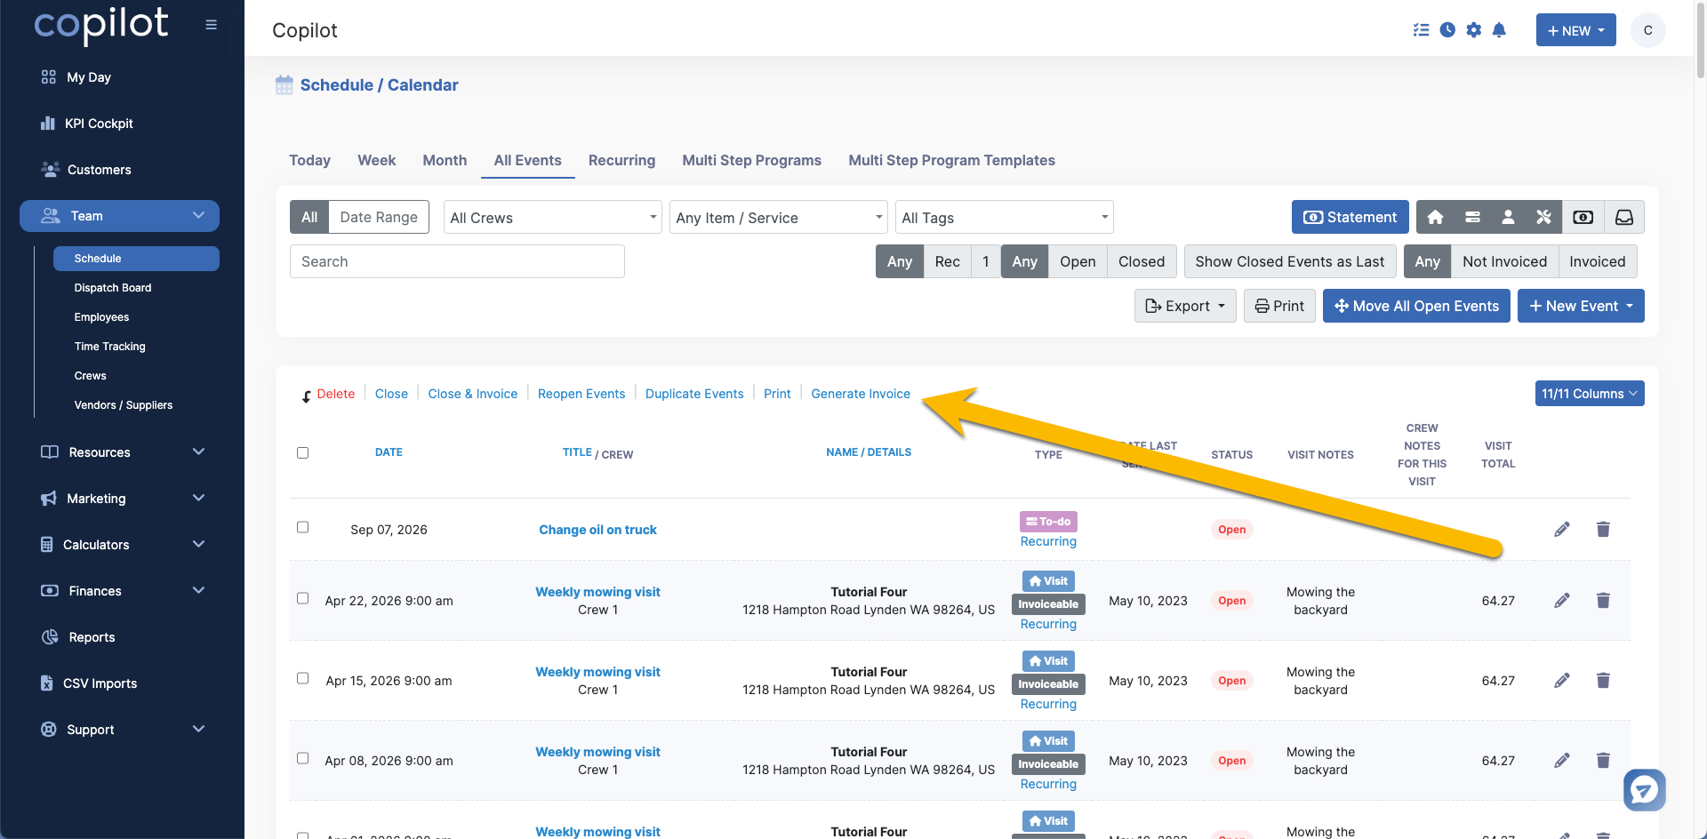
Task: Open the chat support bubble icon
Action: pyautogui.click(x=1644, y=789)
